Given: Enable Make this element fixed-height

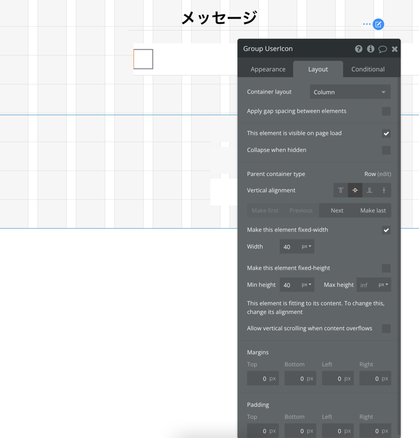Looking at the screenshot, I should (x=386, y=268).
